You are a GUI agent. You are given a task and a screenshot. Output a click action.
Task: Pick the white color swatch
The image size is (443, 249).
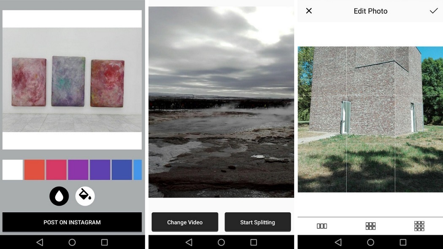click(13, 170)
